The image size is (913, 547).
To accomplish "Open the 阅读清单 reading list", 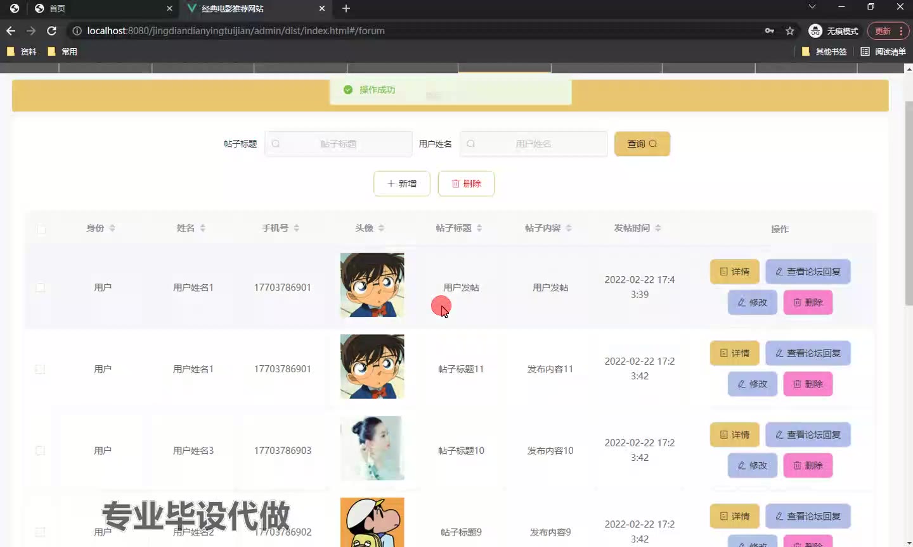I will click(883, 51).
